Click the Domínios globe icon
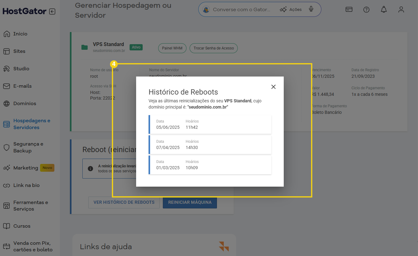 pyautogui.click(x=7, y=104)
